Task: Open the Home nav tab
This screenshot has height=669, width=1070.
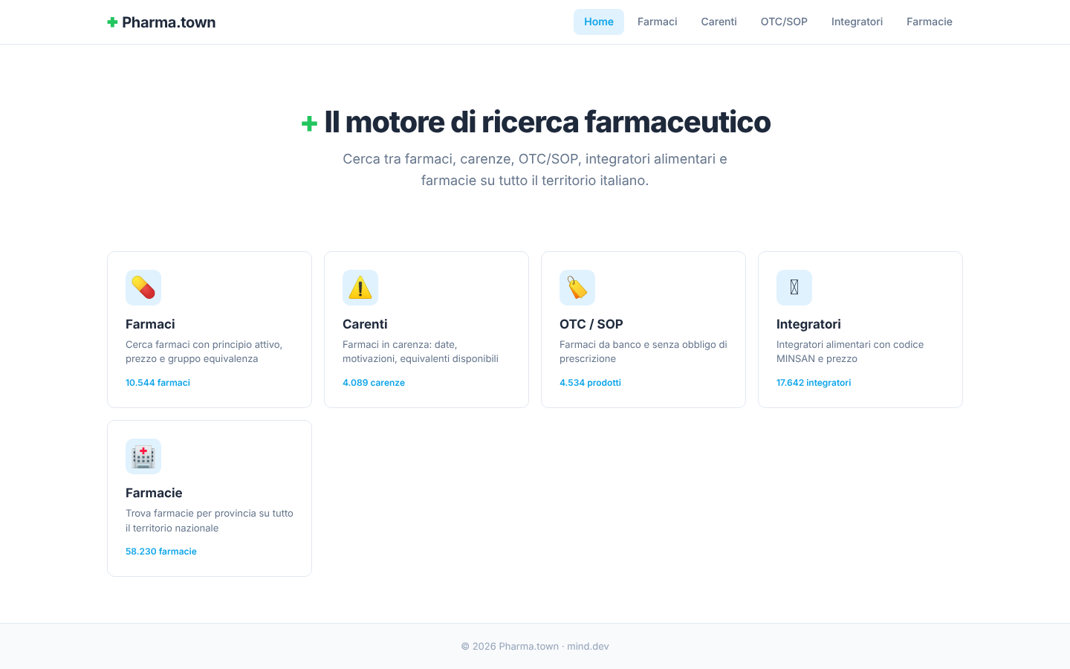Action: [598, 22]
